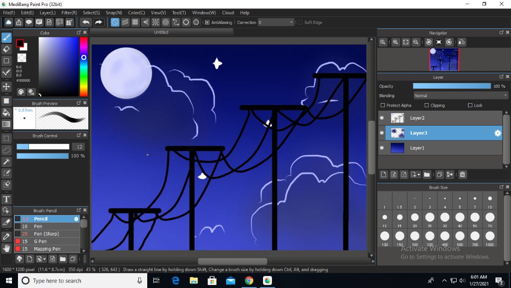The width and height of the screenshot is (511, 288).
Task: Select the Text tool
Action: coord(6,199)
